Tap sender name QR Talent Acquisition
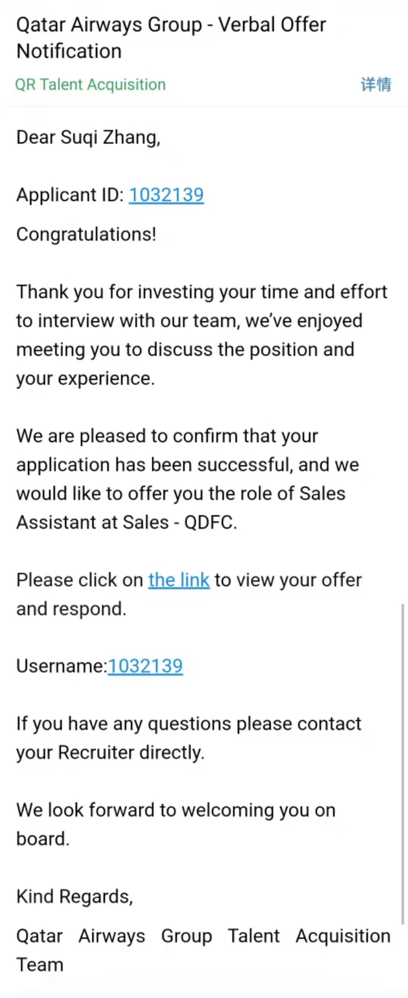Screen dimensions: 408x998 [x=90, y=85]
